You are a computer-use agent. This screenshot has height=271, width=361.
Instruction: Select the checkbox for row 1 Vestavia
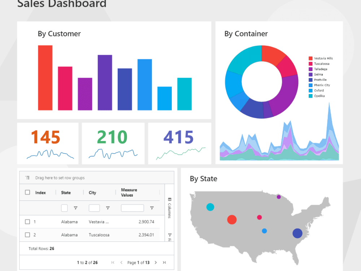coord(27,221)
